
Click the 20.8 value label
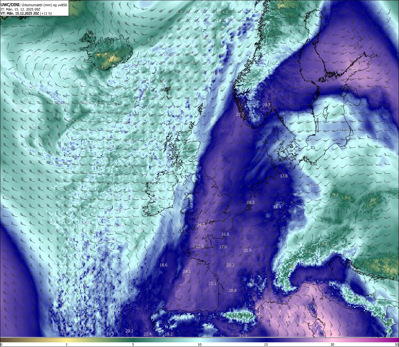coord(233,291)
